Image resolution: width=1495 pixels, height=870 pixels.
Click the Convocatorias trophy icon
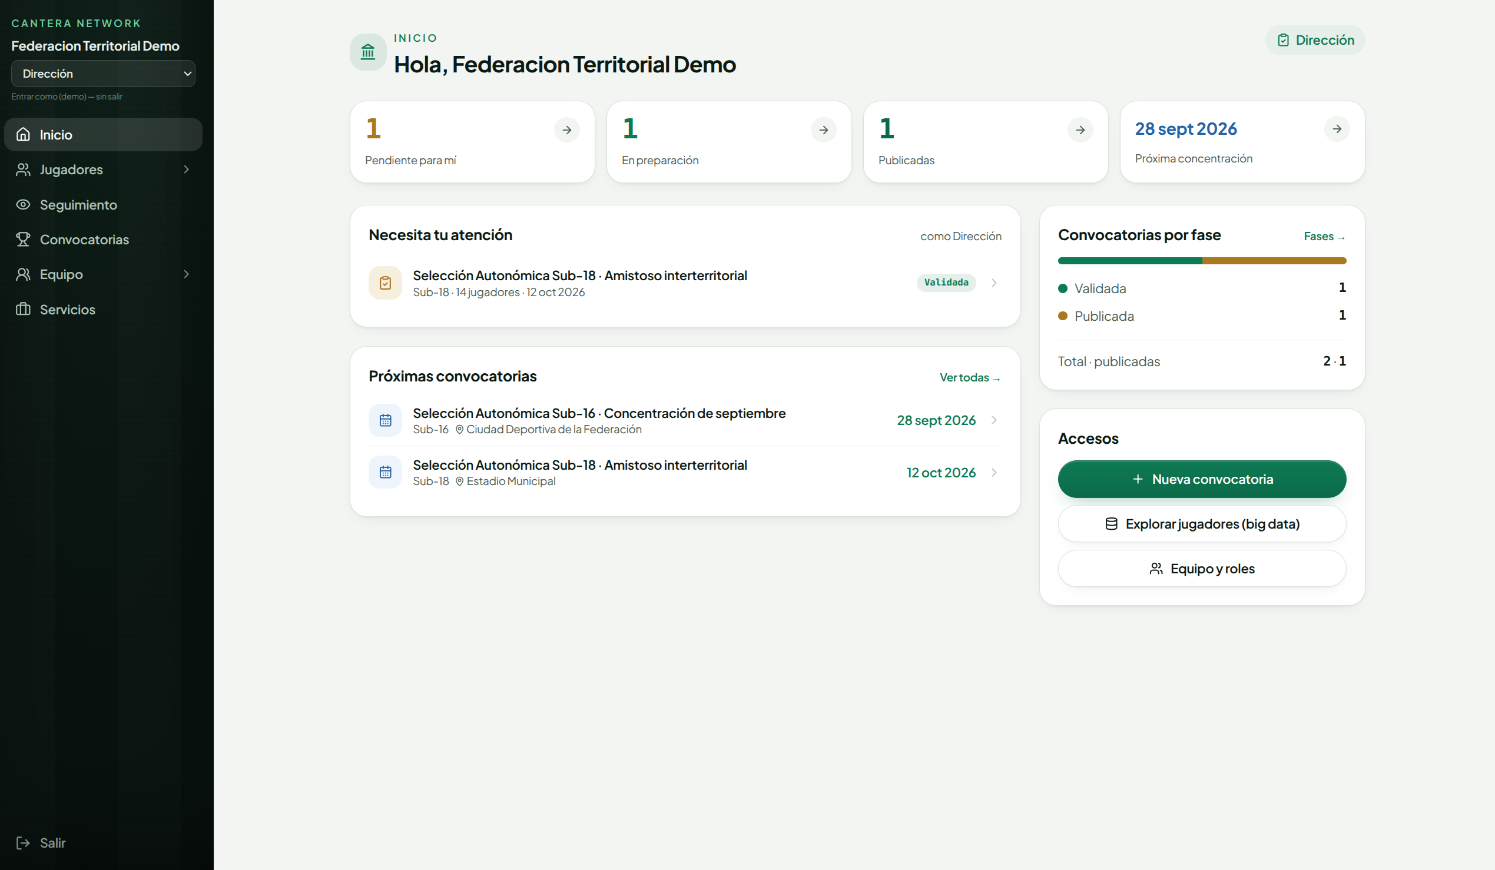pos(23,240)
